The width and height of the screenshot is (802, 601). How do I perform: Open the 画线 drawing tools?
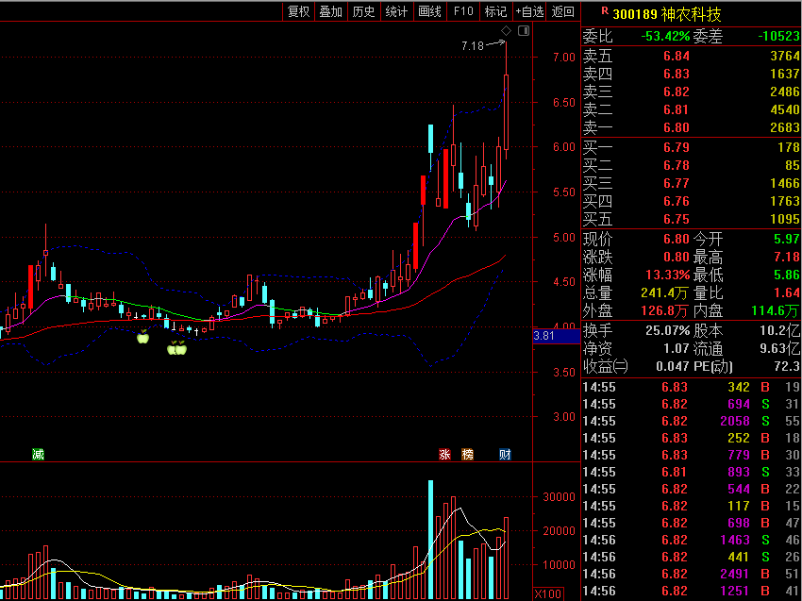pos(429,11)
